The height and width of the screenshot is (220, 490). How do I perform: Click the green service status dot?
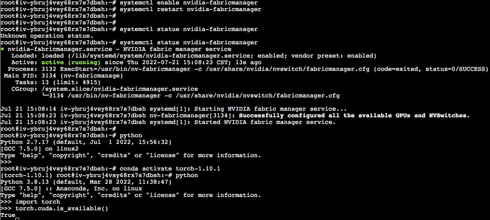[2, 49]
